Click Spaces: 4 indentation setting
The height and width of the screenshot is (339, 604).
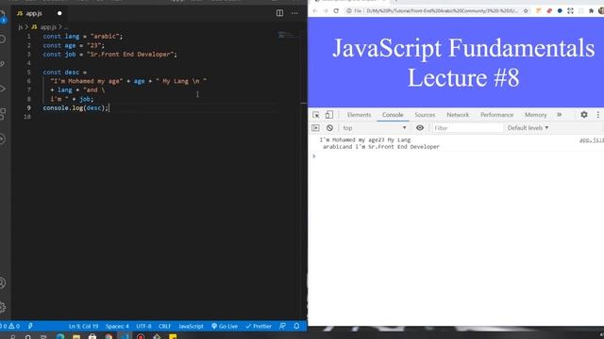click(117, 326)
